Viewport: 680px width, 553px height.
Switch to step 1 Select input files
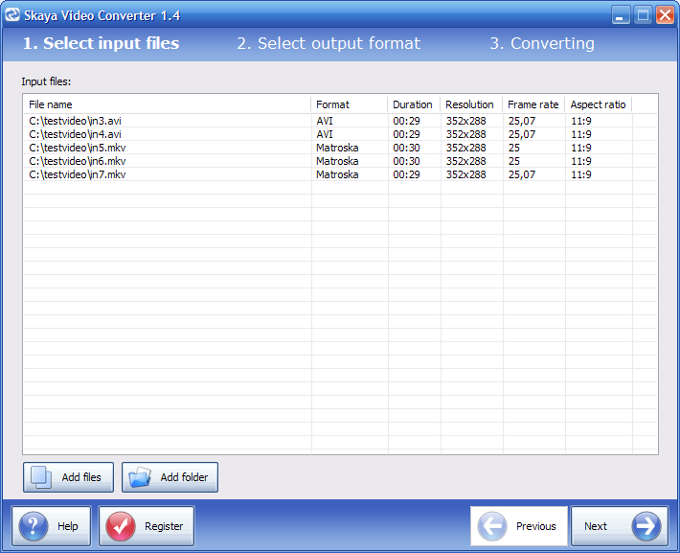(101, 43)
